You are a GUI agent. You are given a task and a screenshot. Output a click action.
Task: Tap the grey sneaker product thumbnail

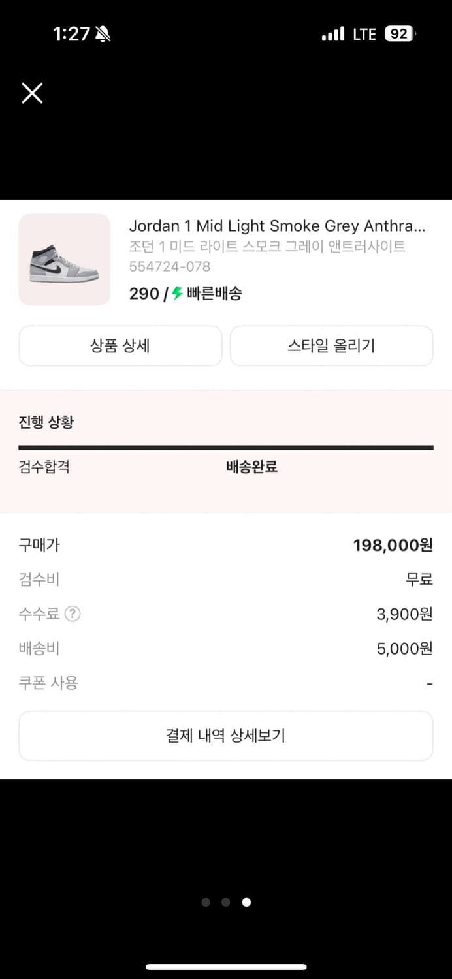click(x=64, y=259)
